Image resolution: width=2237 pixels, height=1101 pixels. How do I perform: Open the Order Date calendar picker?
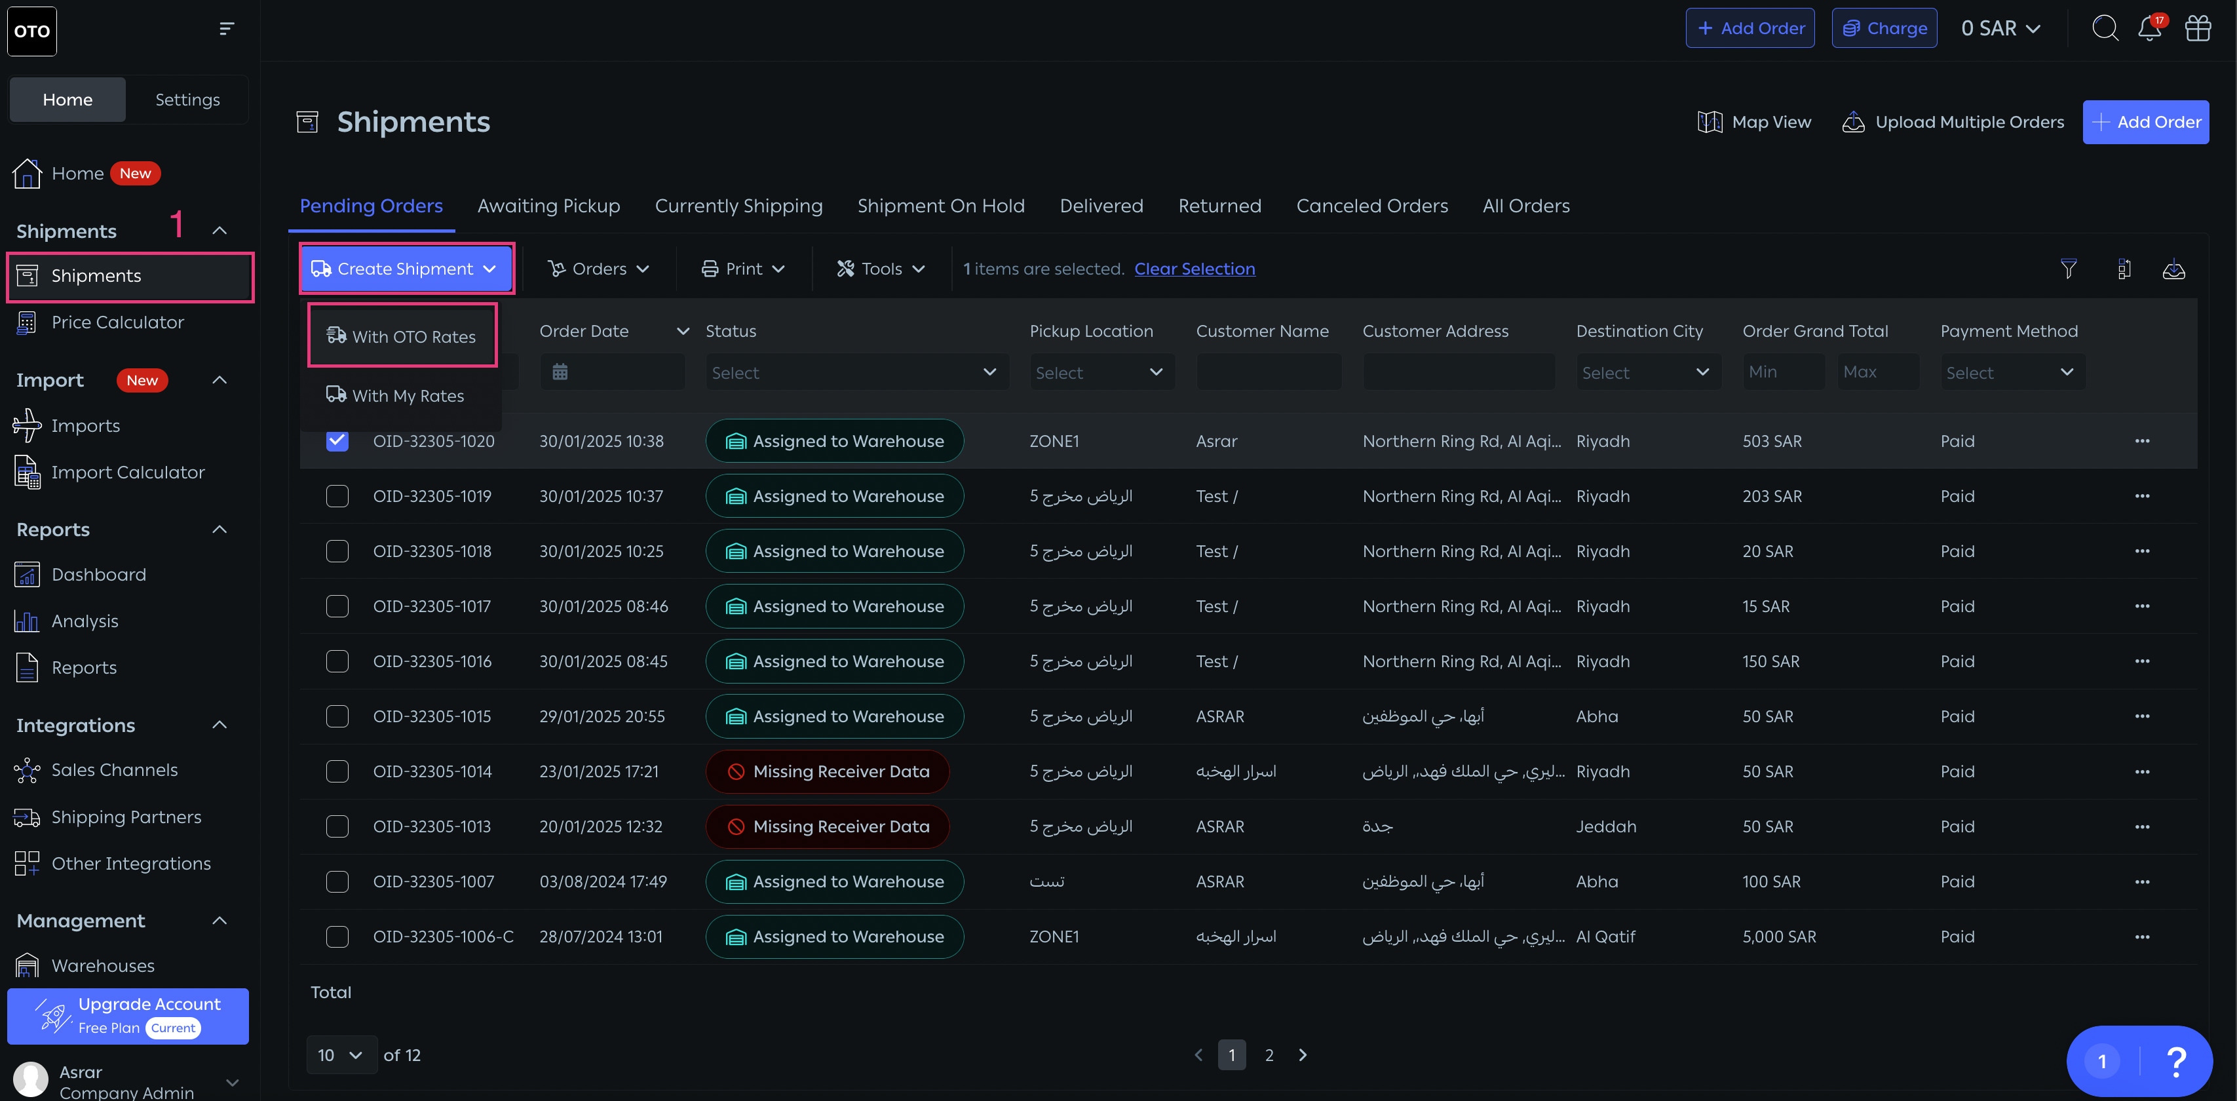point(560,372)
